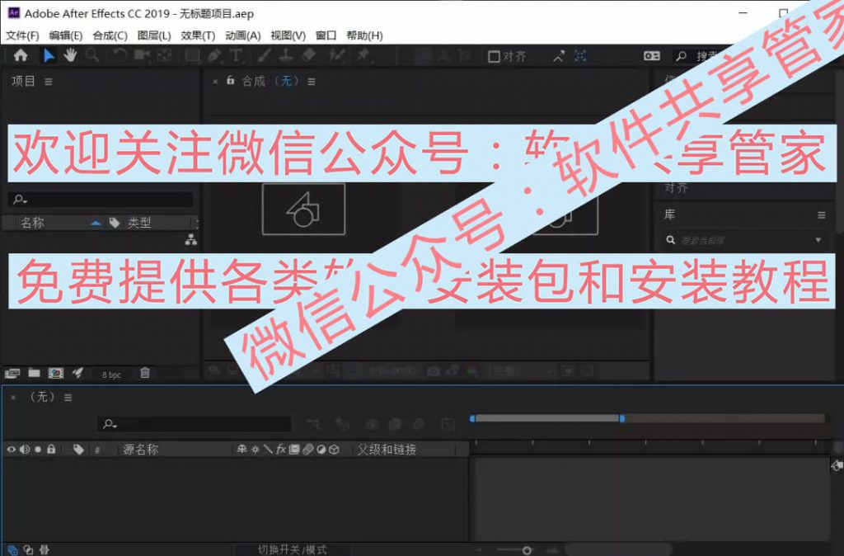Open the project flowchart view icon
Screen dimensions: 844x556
(x=191, y=240)
